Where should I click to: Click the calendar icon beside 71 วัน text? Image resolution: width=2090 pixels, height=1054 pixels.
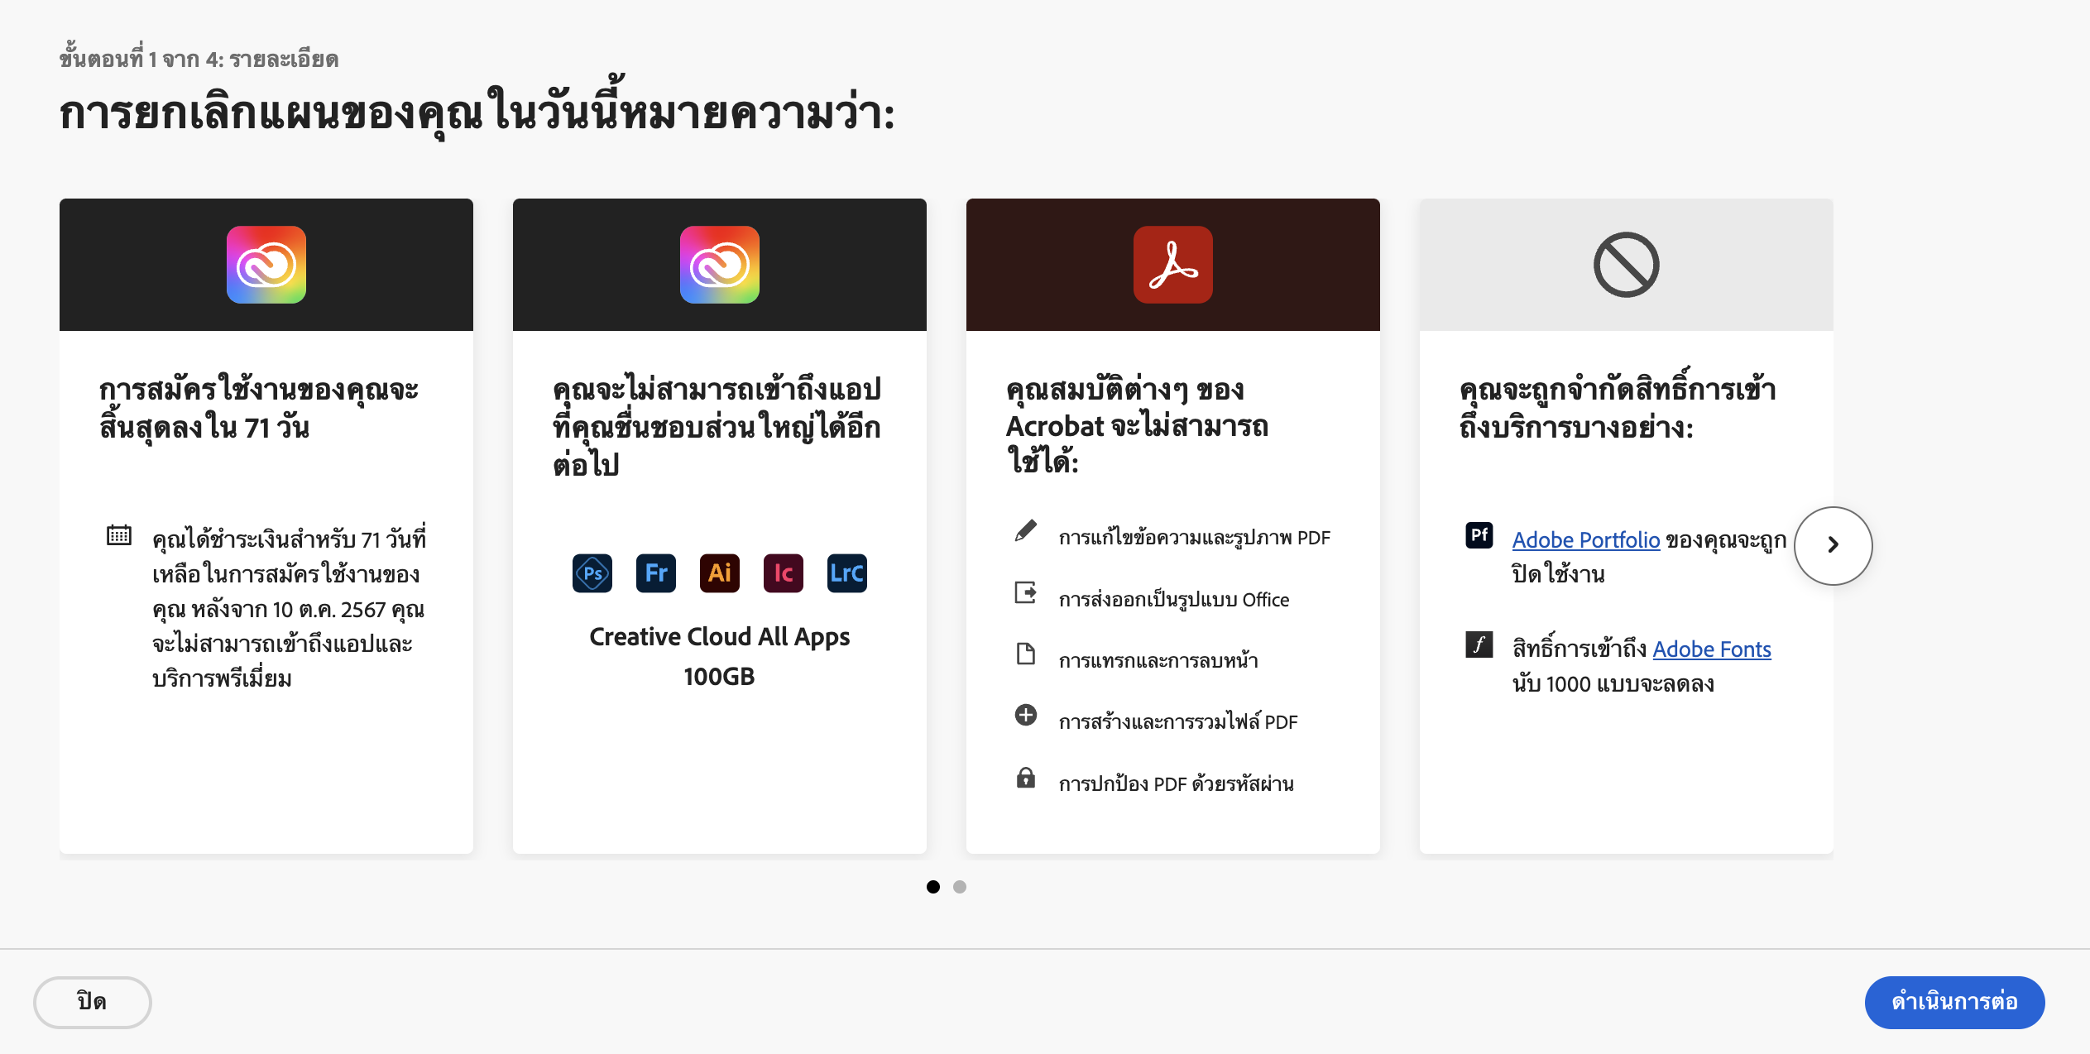point(119,535)
